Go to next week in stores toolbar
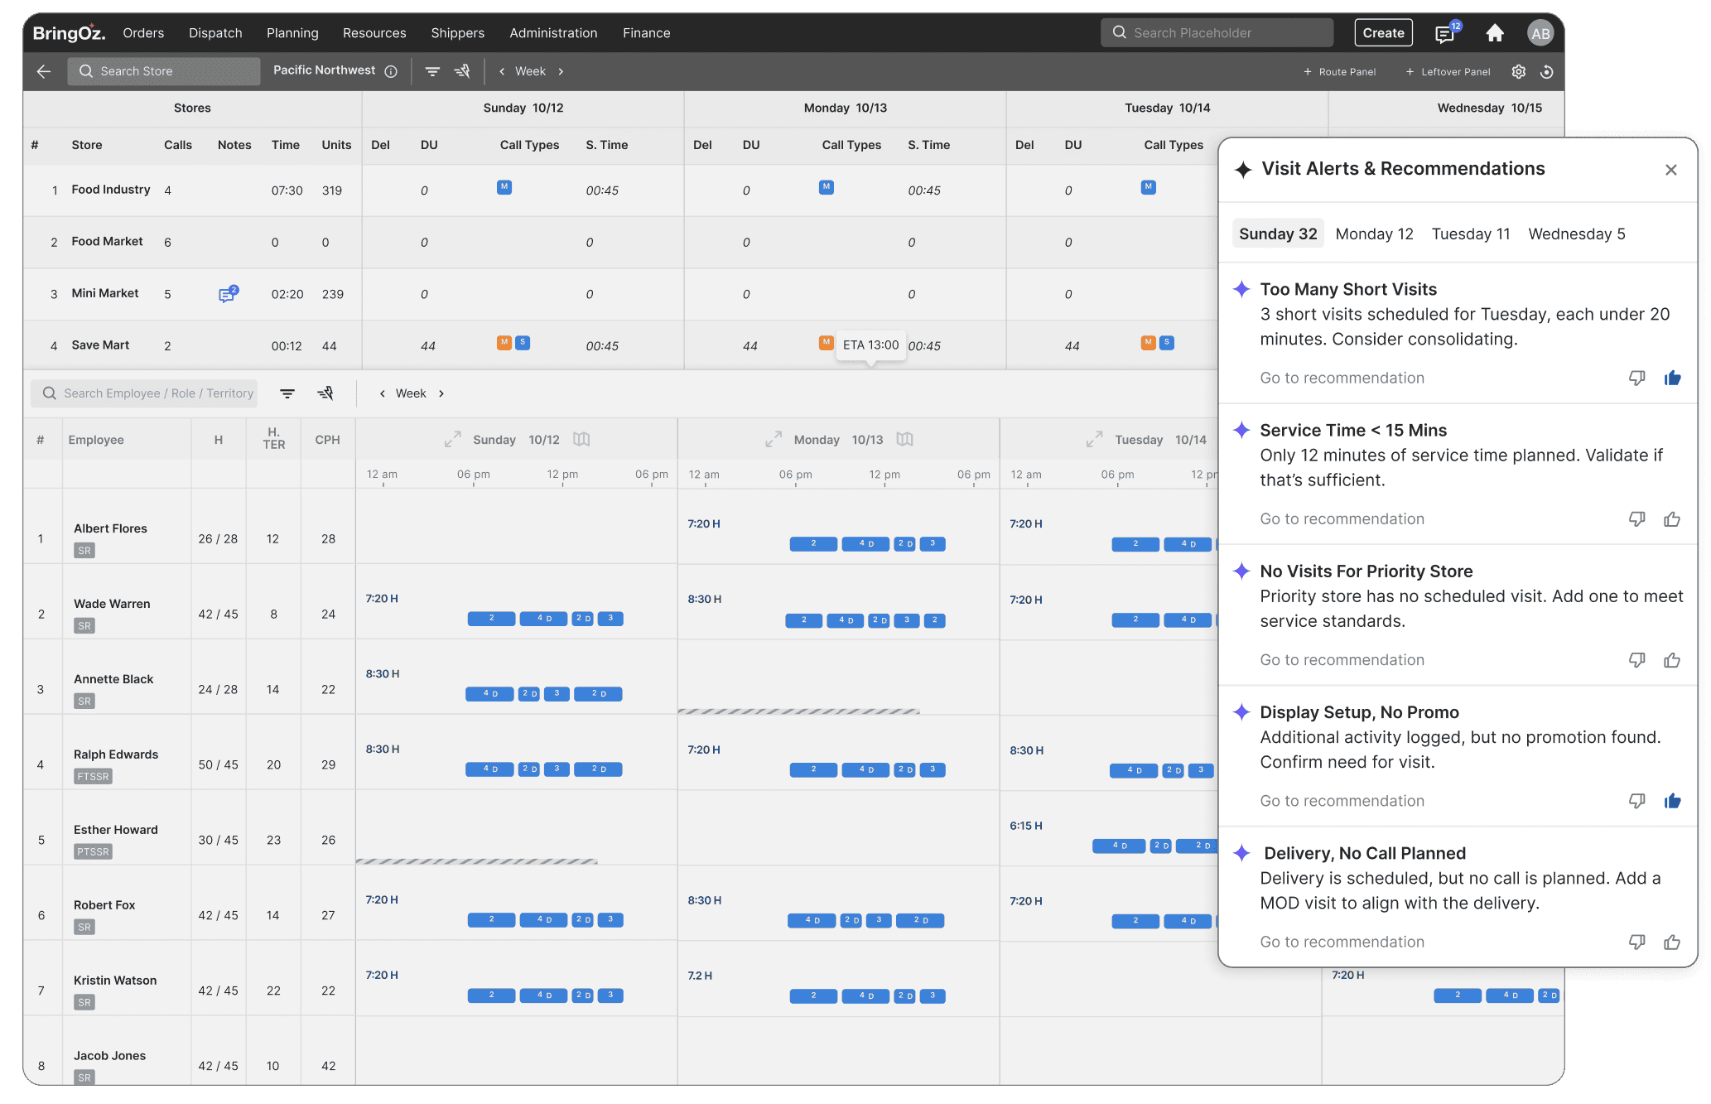Screen dimensions: 1711x1104 coord(561,71)
